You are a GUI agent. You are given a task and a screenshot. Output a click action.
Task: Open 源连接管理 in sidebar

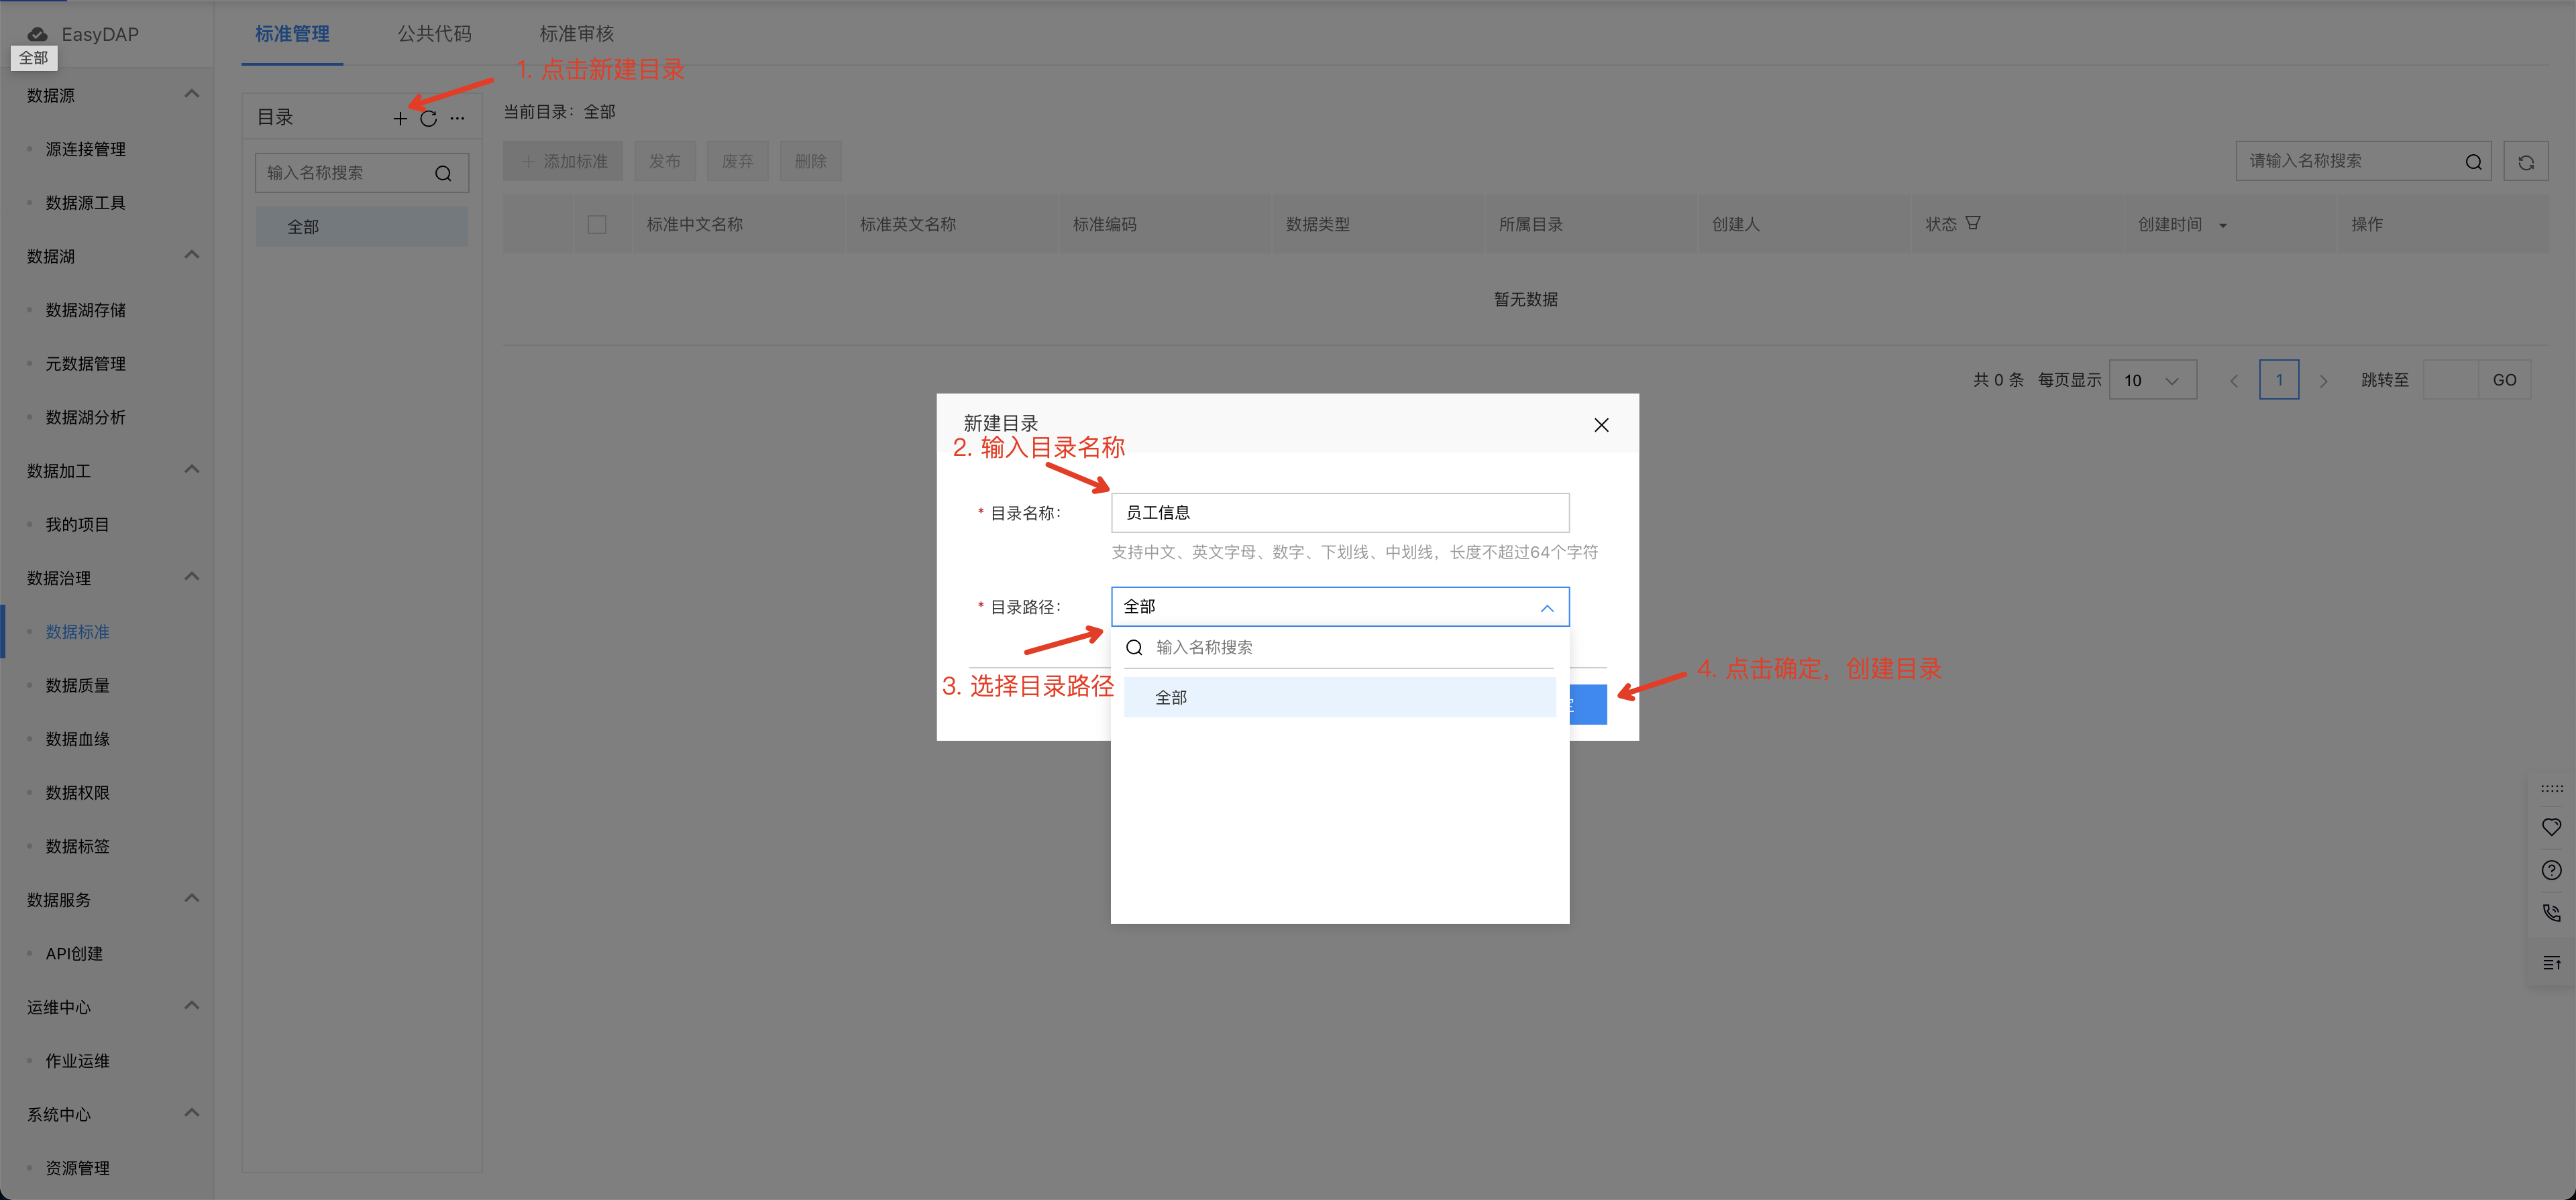click(86, 149)
